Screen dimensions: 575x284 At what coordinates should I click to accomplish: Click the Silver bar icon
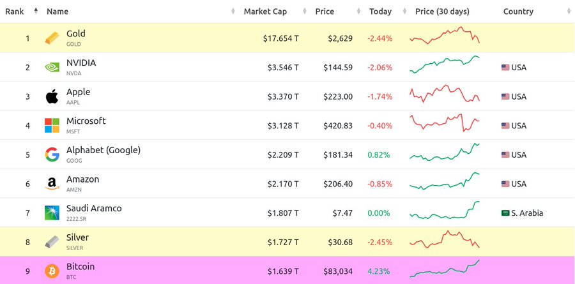point(52,242)
